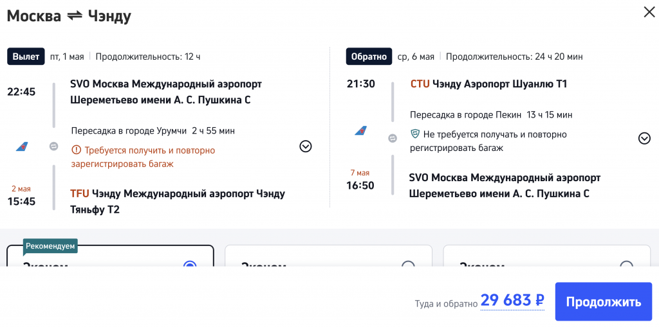
Task: Click the CTU airport code
Action: pos(420,84)
